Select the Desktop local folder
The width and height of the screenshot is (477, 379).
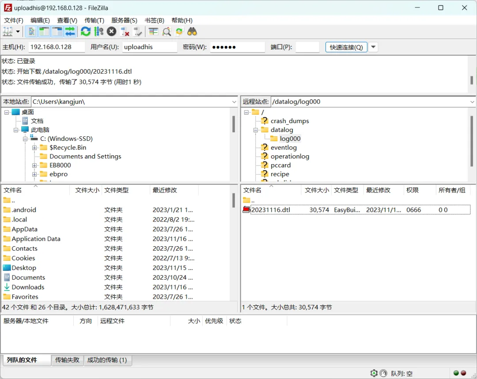[x=24, y=268]
